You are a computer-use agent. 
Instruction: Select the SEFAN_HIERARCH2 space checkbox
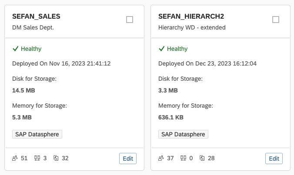[x=276, y=20]
